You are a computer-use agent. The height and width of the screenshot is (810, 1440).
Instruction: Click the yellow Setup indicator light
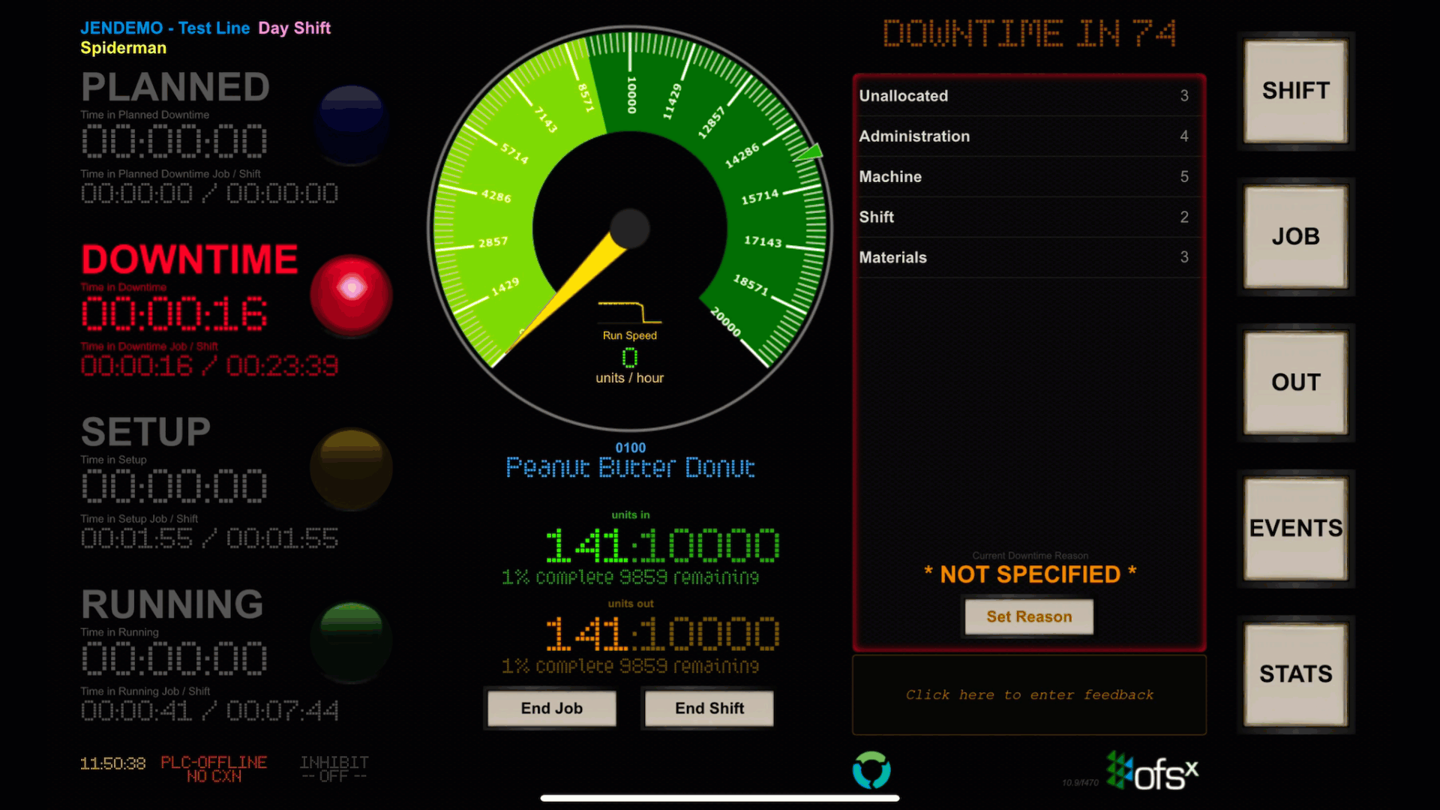[351, 469]
